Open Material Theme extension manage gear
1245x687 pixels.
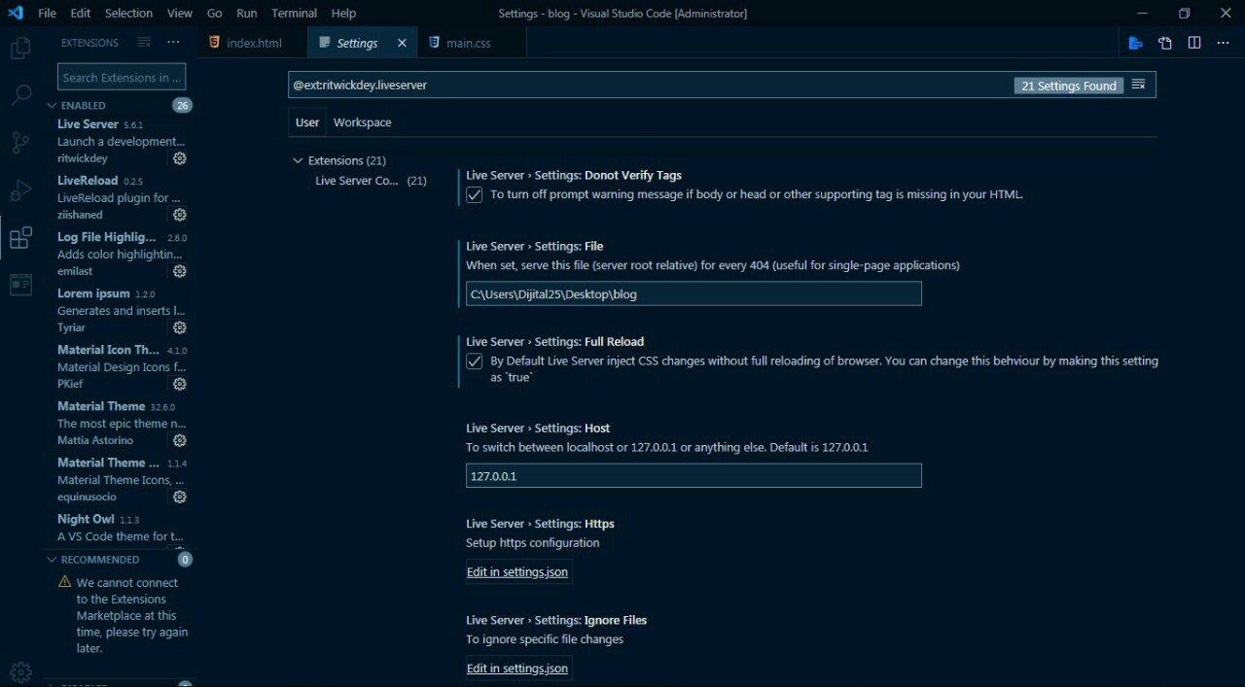(179, 440)
